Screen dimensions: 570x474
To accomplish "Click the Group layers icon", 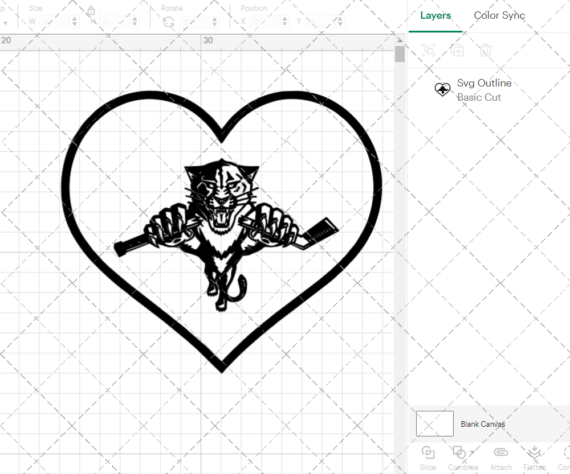I will pyautogui.click(x=429, y=50).
